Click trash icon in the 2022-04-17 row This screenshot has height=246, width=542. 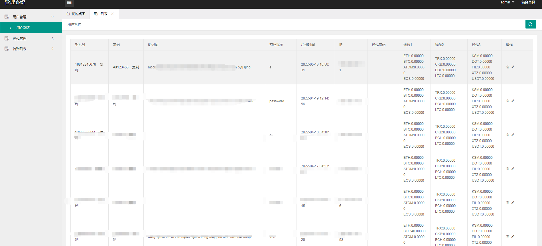[x=508, y=169]
